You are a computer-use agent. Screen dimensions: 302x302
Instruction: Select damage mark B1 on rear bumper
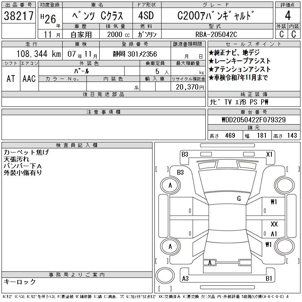(269, 279)
